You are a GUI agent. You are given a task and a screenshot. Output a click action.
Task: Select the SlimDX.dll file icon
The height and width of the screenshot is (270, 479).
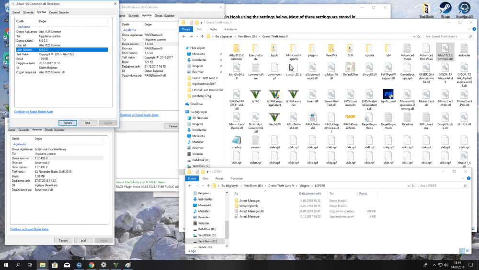464,119
